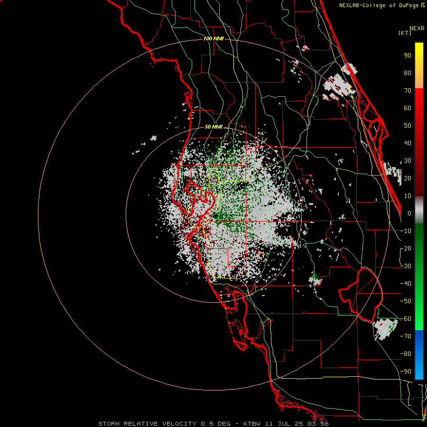Select the -10 knot scale label
Image resolution: width=427 pixels, height=427 pixels.
pyautogui.click(x=406, y=231)
